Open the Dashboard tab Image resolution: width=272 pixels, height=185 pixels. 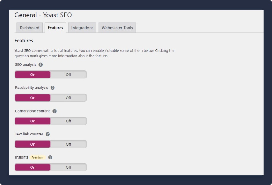(29, 28)
